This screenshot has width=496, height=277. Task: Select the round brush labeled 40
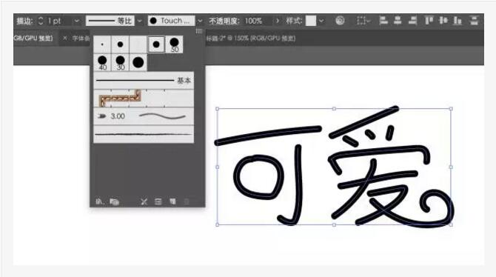102,62
